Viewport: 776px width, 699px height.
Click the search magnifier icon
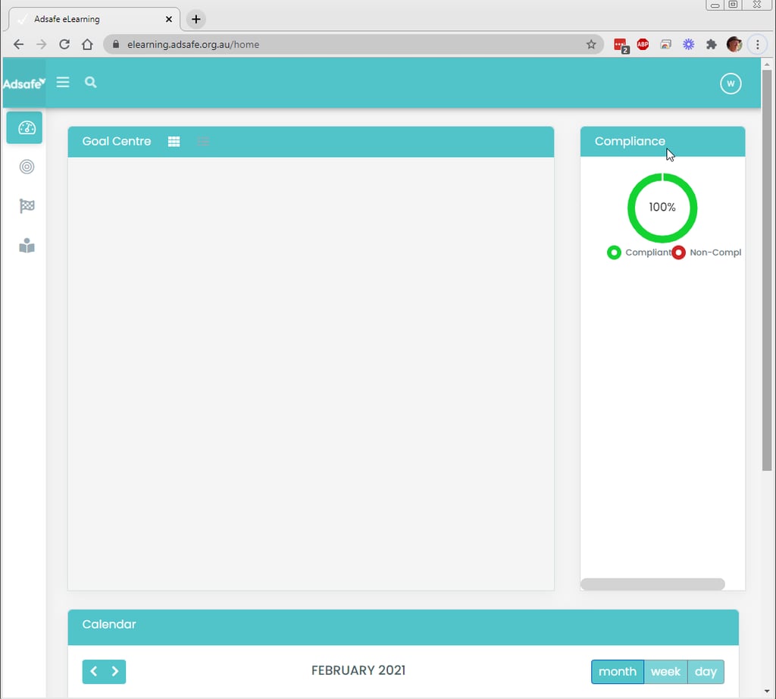pyautogui.click(x=91, y=82)
